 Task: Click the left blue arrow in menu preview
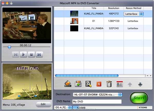(19, 96)
